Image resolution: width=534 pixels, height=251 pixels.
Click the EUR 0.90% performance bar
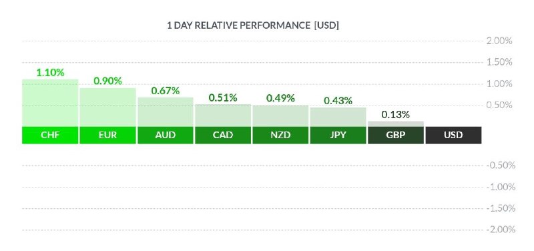tap(107, 107)
